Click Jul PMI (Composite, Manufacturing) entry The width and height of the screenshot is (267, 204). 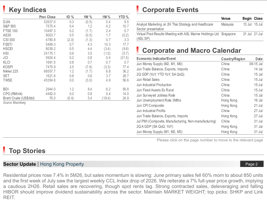pyautogui.click(x=200, y=121)
